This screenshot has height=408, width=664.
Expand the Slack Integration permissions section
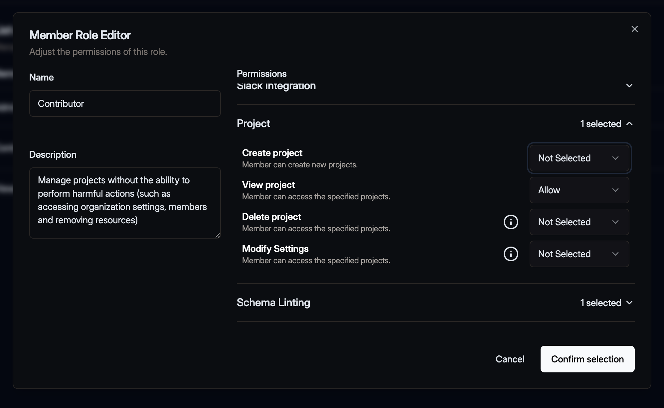click(629, 86)
